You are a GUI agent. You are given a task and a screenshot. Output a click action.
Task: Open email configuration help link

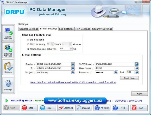73,82
